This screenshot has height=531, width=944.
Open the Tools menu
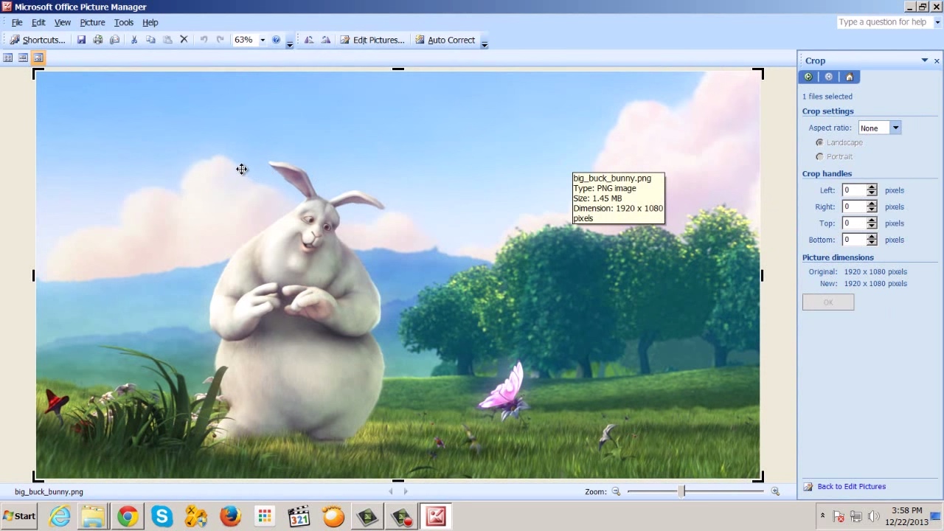123,22
